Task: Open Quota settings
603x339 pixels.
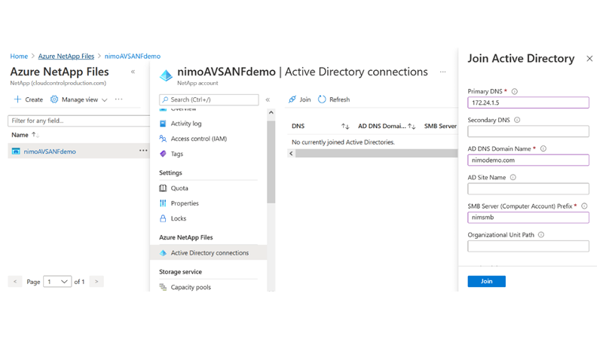Action: [179, 188]
